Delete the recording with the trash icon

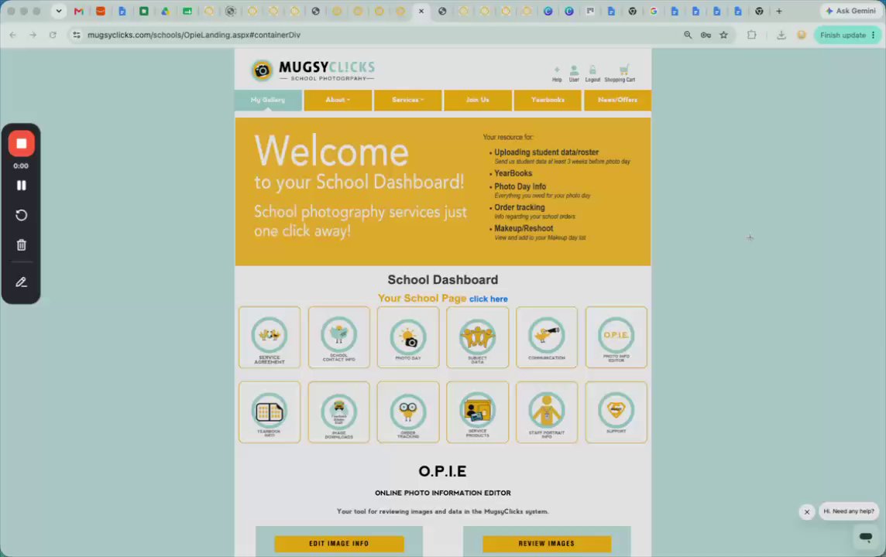(x=22, y=245)
